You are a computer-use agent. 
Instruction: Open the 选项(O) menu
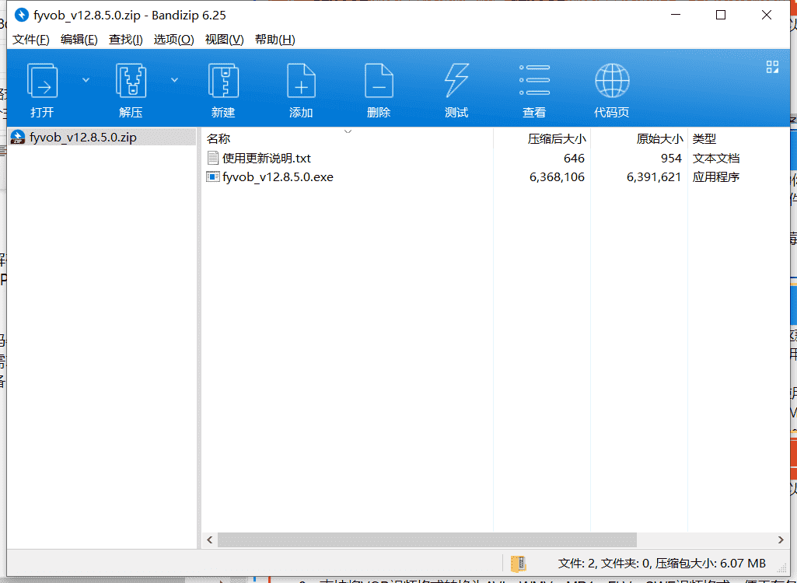click(174, 40)
